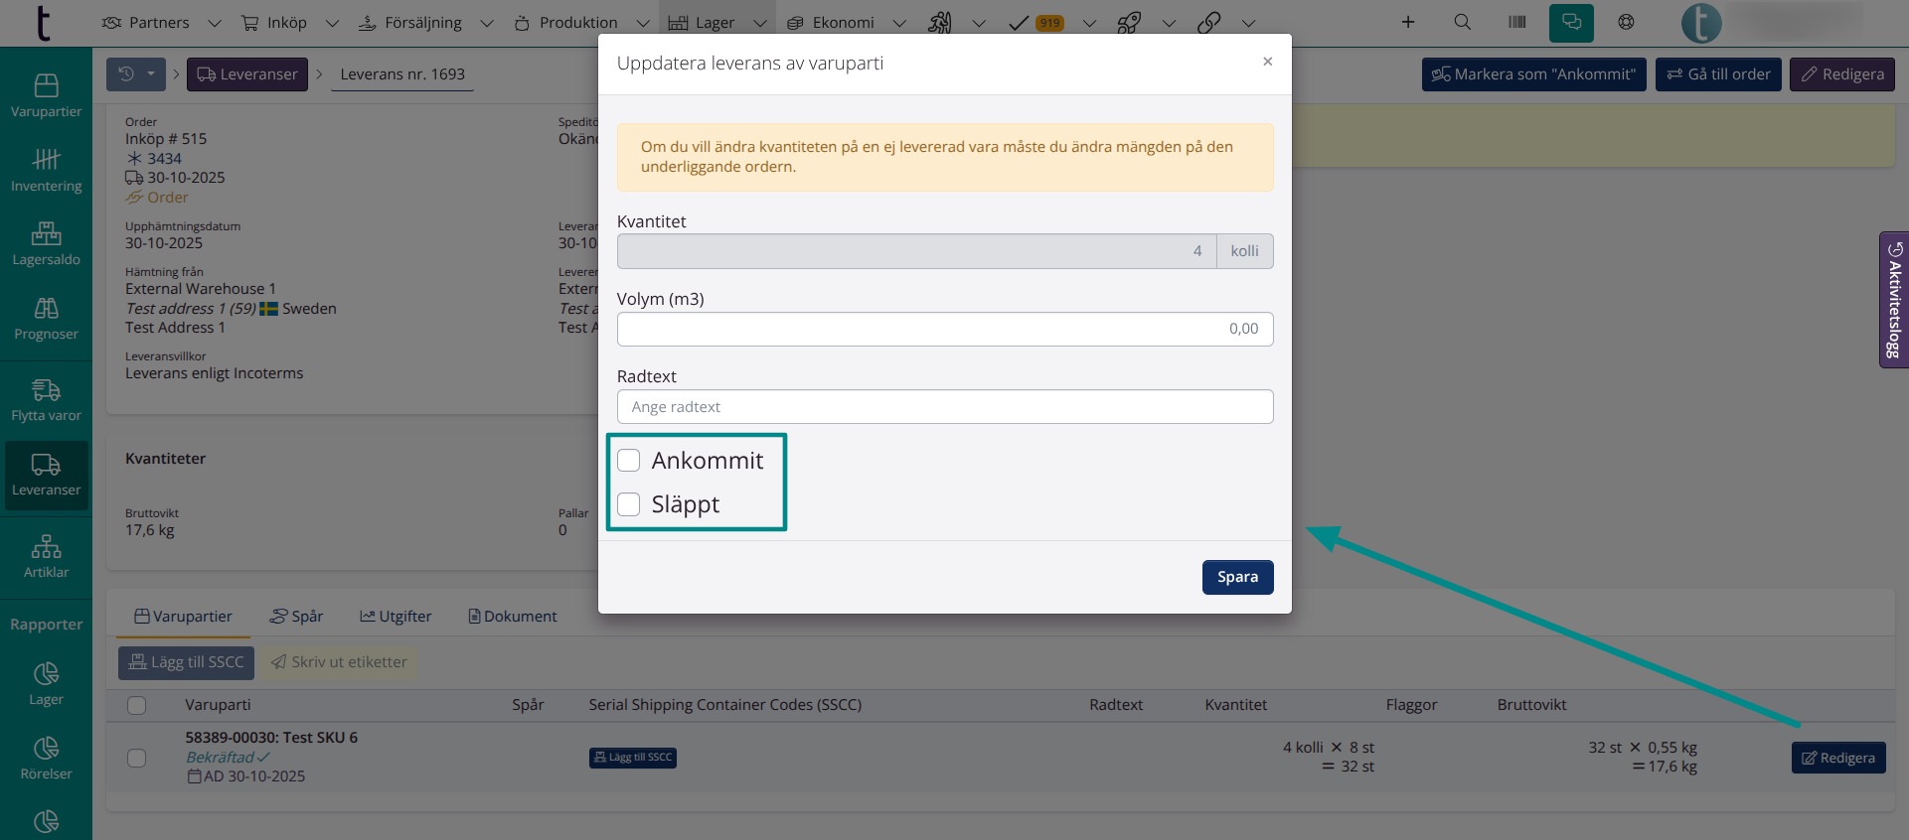
Task: Click the Spara button
Action: [x=1237, y=577]
